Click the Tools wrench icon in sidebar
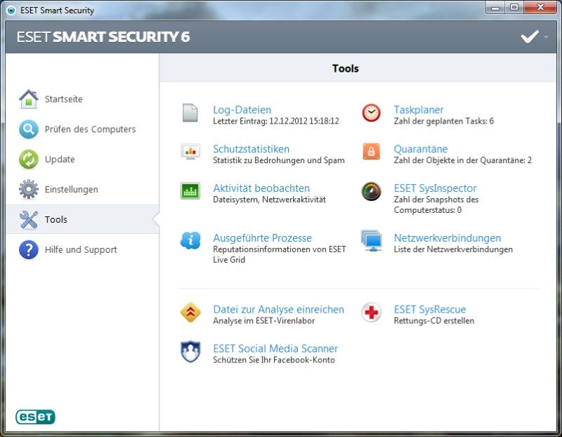562x437 pixels. tap(29, 219)
